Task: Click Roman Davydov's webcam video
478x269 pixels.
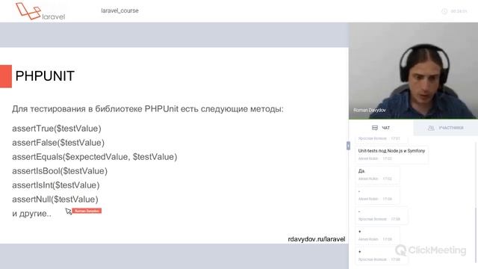Action: pos(413,71)
